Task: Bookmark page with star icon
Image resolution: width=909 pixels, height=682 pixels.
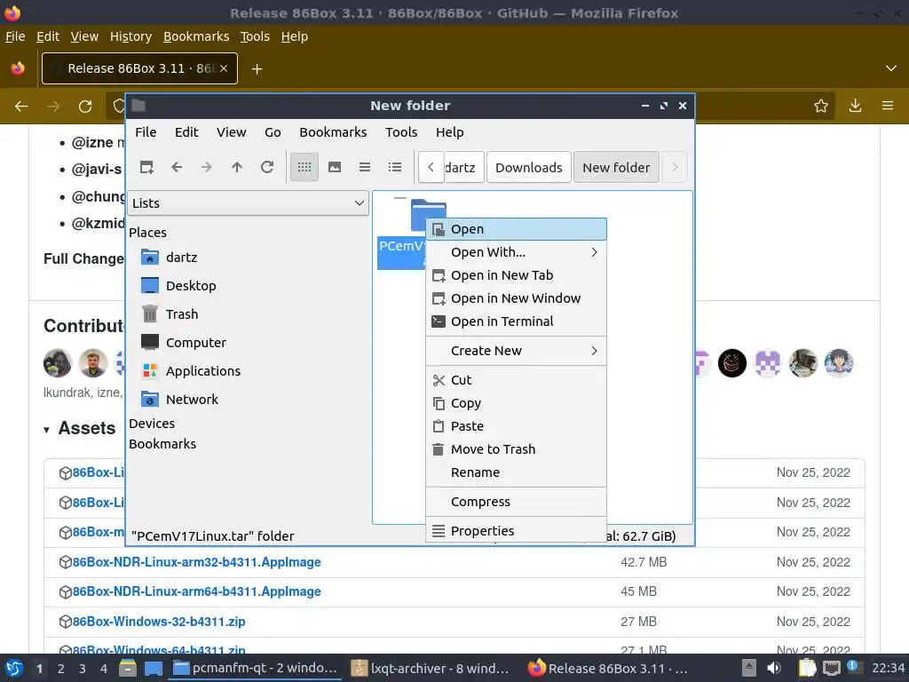Action: [821, 106]
